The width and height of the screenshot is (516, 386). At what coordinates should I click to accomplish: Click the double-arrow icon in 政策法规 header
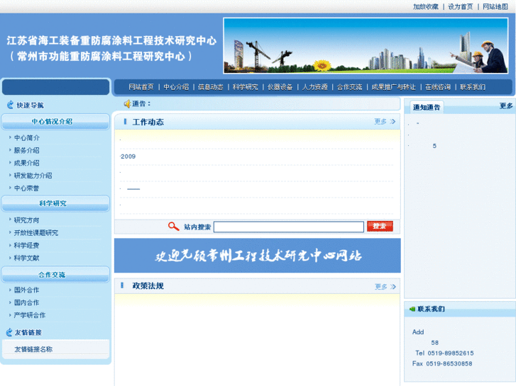tap(393, 287)
